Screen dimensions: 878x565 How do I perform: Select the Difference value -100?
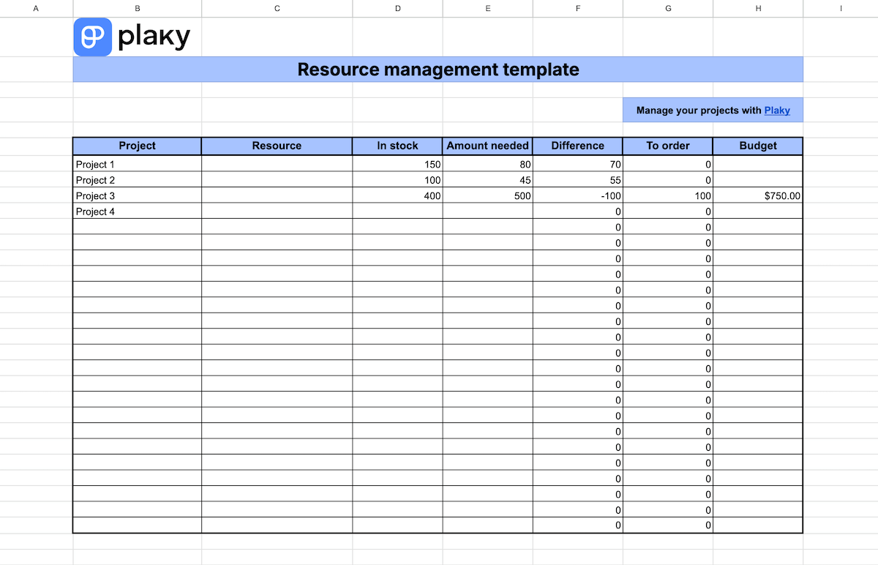tap(577, 196)
